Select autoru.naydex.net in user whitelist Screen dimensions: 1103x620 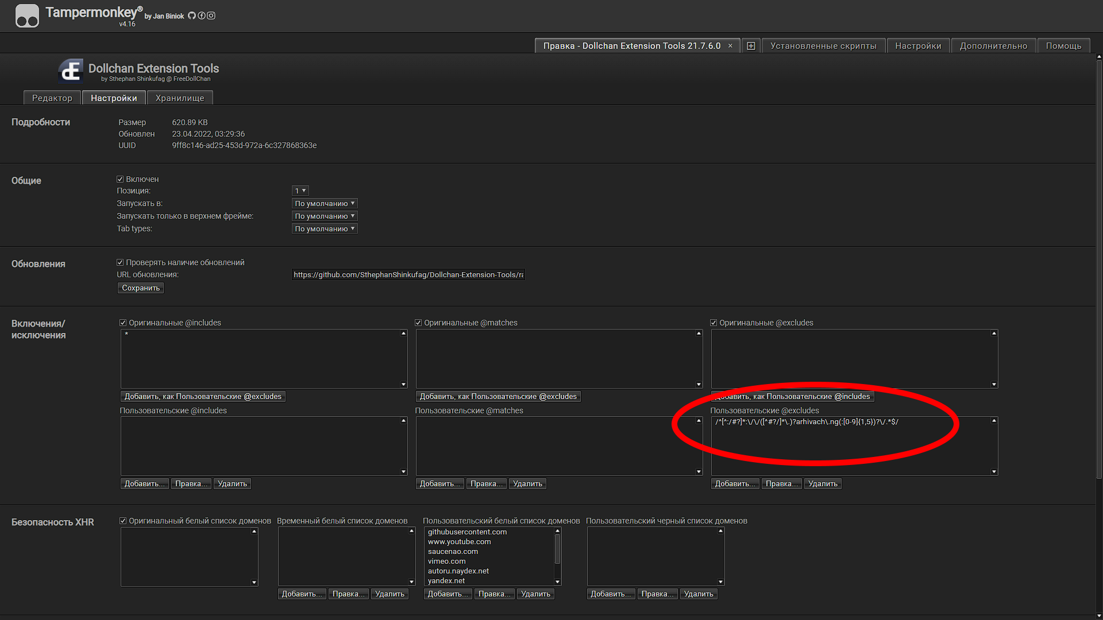458,571
